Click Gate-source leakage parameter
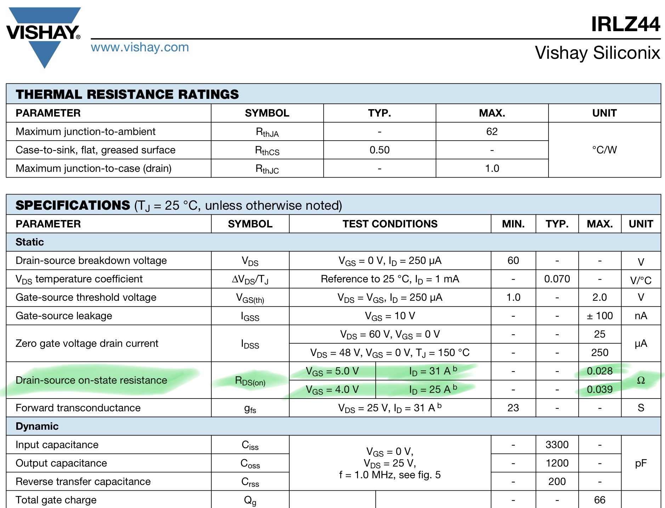Image resolution: width=665 pixels, height=508 pixels. tap(64, 316)
